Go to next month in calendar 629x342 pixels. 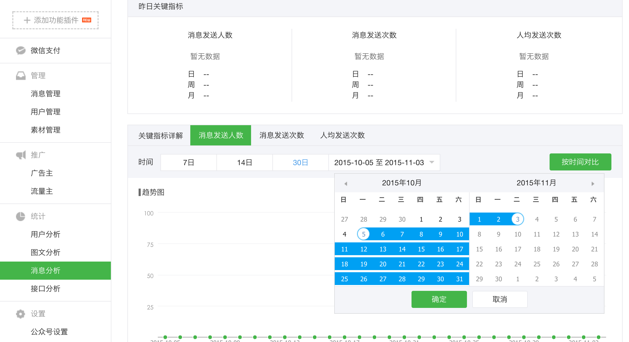tap(593, 184)
